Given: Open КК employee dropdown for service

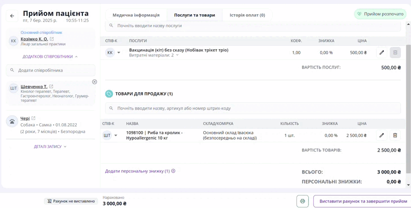Looking at the screenshot, I should [119, 53].
